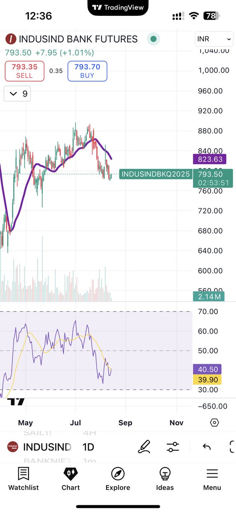Image resolution: width=236 pixels, height=513 pixels.
Task: Open chart time zone settings hexagon icon
Action: (215, 423)
